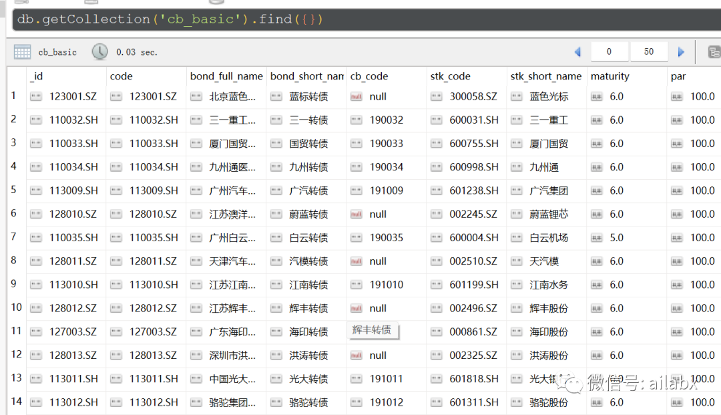Click the stk_code column header

click(x=450, y=76)
